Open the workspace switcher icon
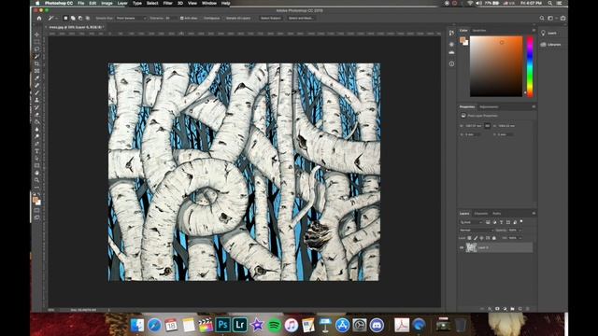Viewport: 598px width, 336px height. coord(551,18)
